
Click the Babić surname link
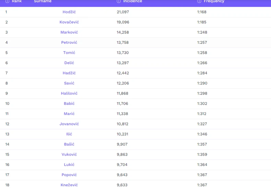69,103
